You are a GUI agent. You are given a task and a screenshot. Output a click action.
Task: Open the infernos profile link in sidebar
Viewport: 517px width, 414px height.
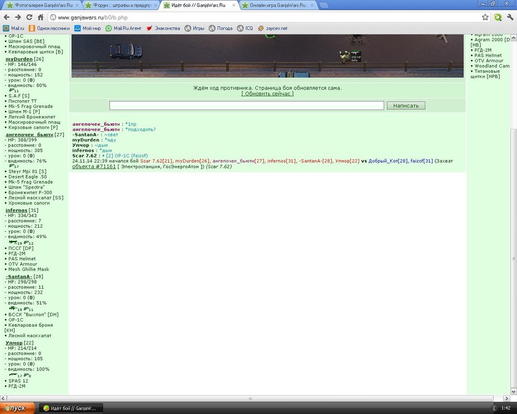pos(17,210)
